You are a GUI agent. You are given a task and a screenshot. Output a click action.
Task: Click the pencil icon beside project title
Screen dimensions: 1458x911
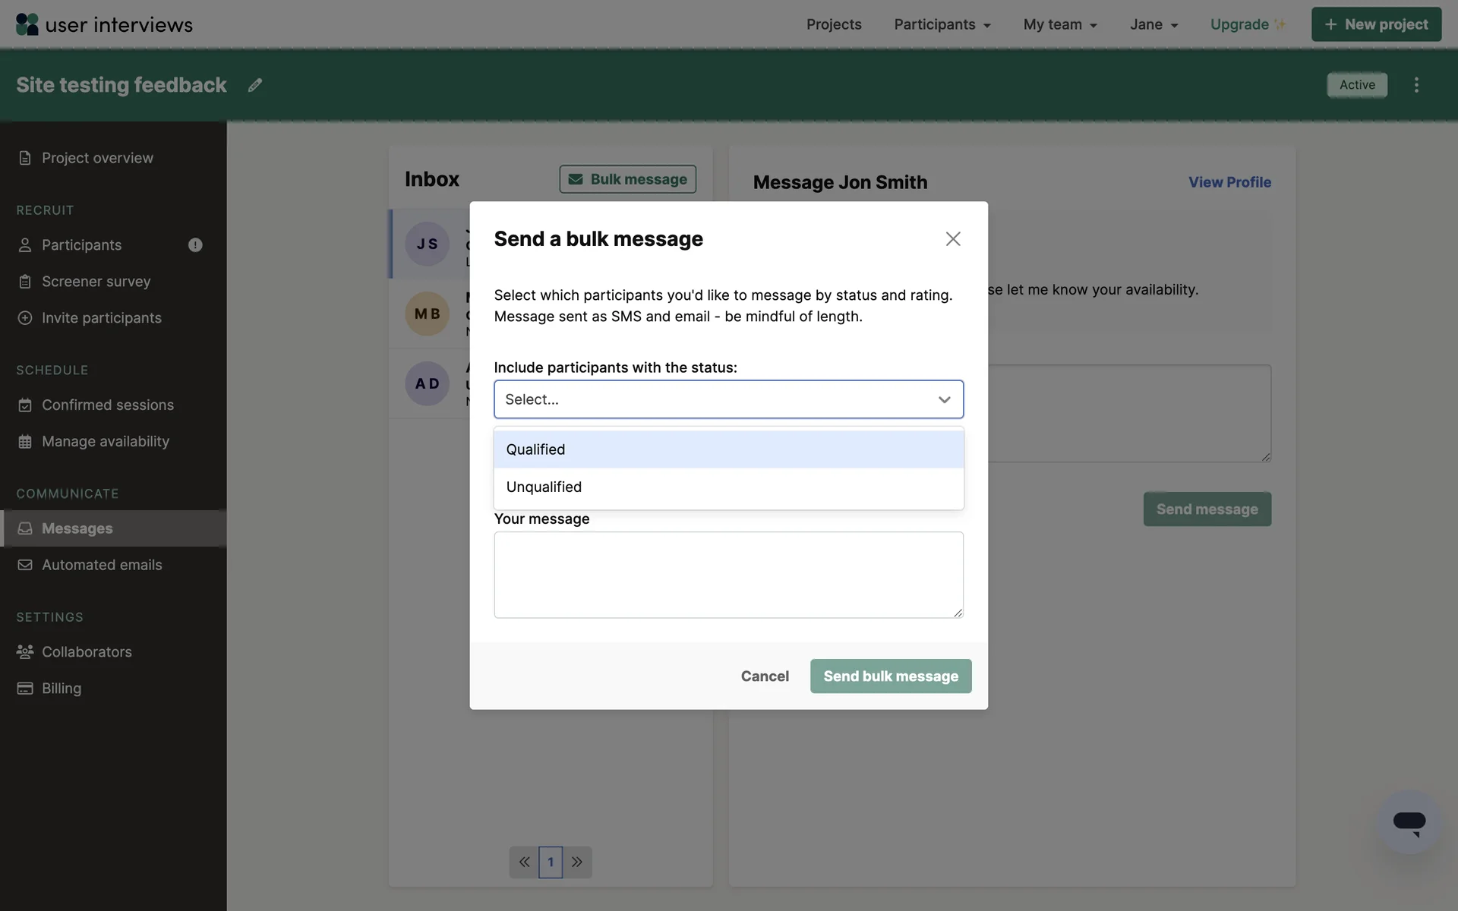pyautogui.click(x=255, y=85)
